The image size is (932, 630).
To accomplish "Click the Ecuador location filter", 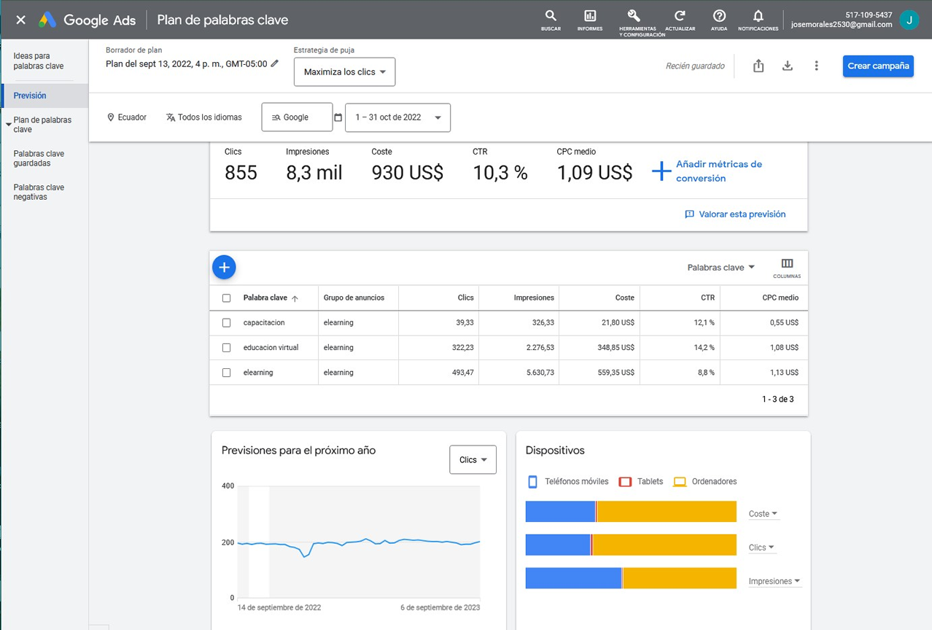I will pyautogui.click(x=127, y=117).
